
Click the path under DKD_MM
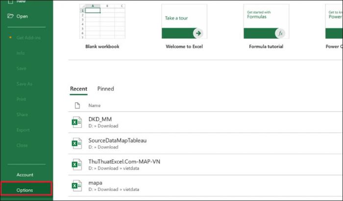103,126
